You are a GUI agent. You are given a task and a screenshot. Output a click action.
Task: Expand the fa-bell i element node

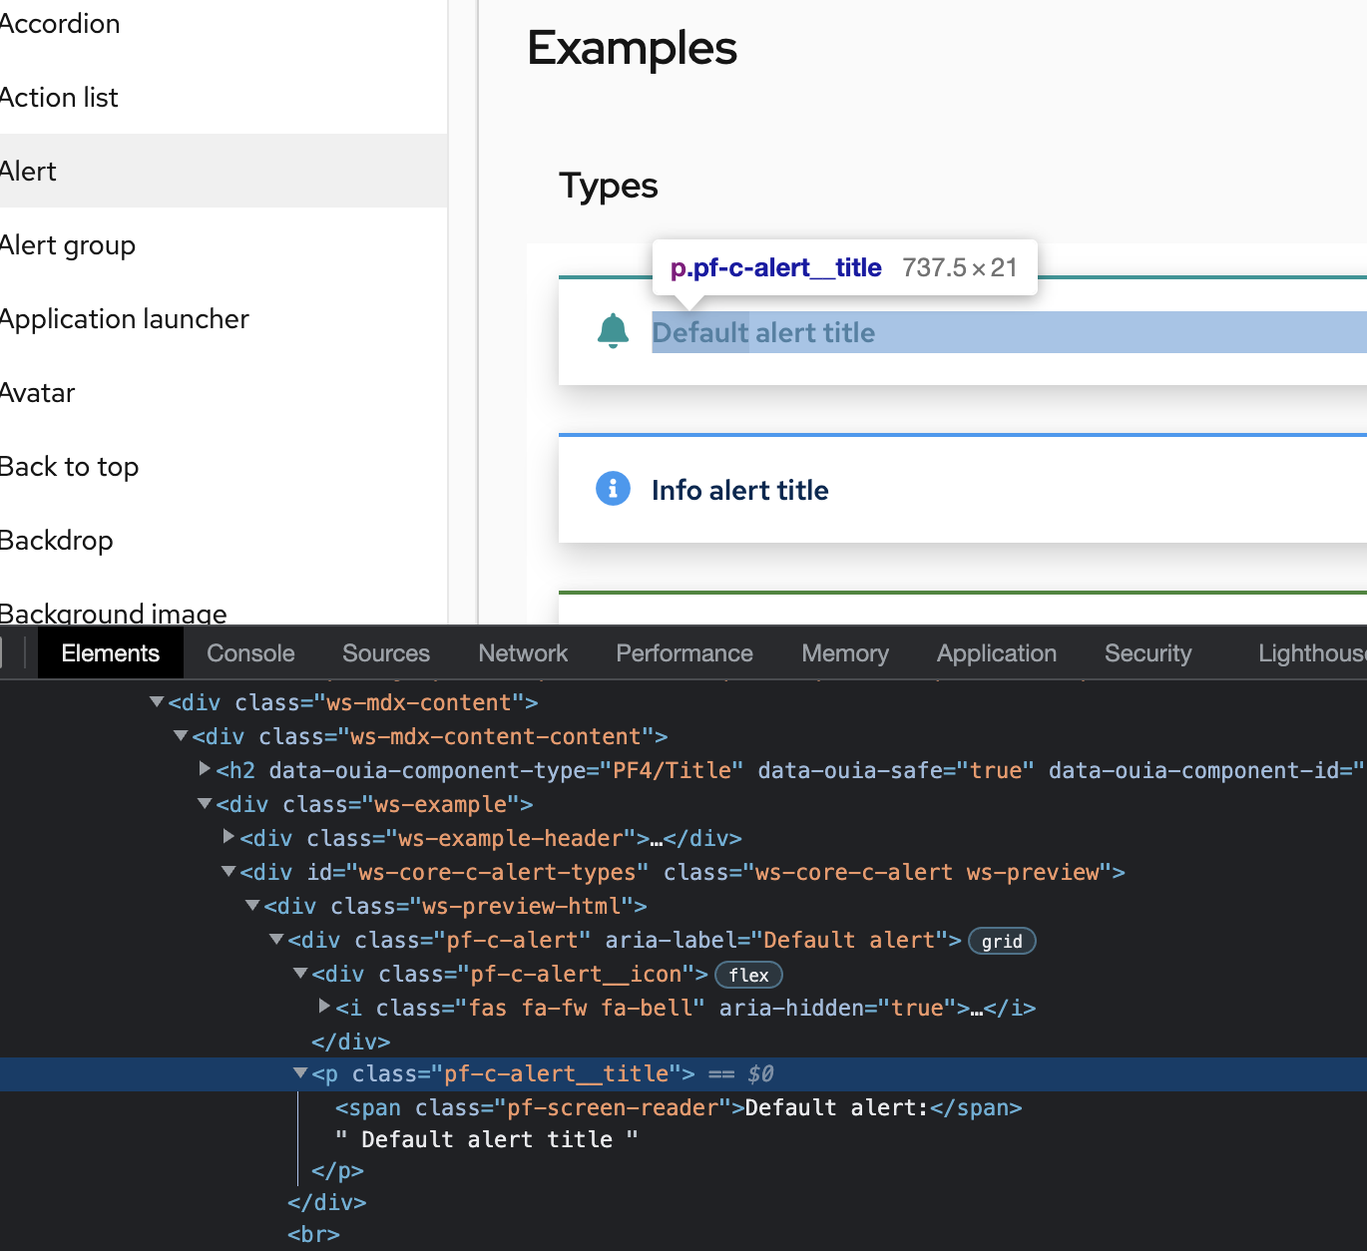coord(324,1007)
